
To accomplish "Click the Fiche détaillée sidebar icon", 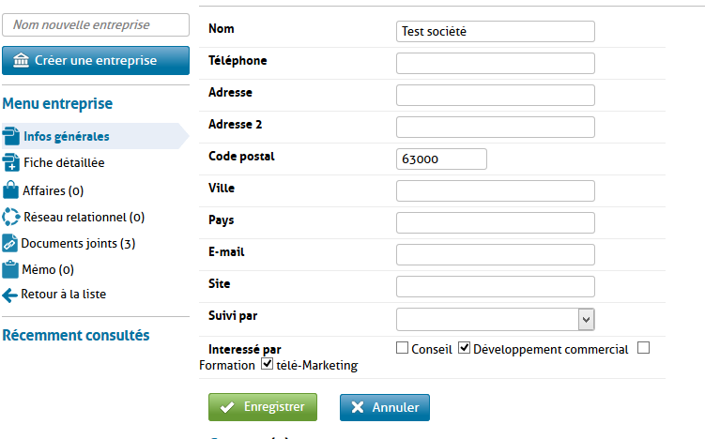I will pyautogui.click(x=11, y=162).
